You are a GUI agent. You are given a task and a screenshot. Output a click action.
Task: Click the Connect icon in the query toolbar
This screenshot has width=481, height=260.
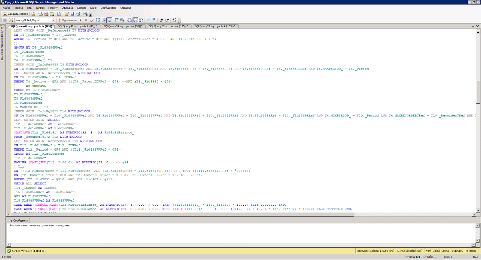pyautogui.click(x=5, y=20)
